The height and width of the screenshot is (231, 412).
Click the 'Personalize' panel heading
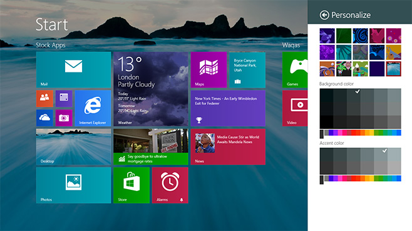[x=351, y=15]
